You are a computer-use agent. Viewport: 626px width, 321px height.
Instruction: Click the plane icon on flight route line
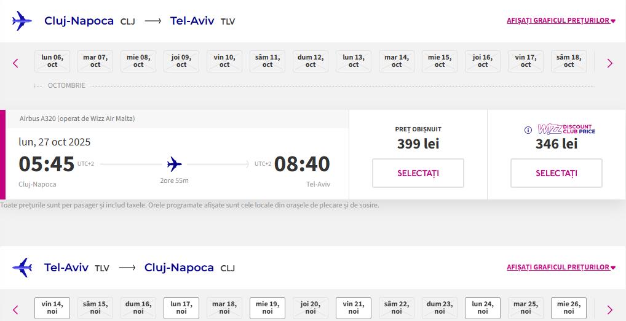tap(175, 164)
